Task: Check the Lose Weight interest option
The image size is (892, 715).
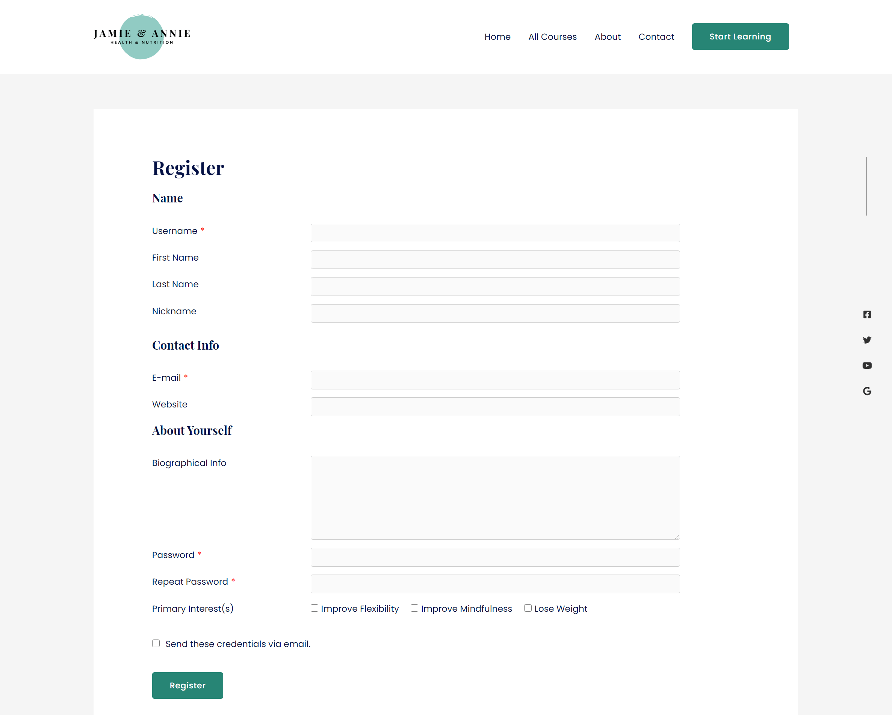Action: pyautogui.click(x=528, y=608)
